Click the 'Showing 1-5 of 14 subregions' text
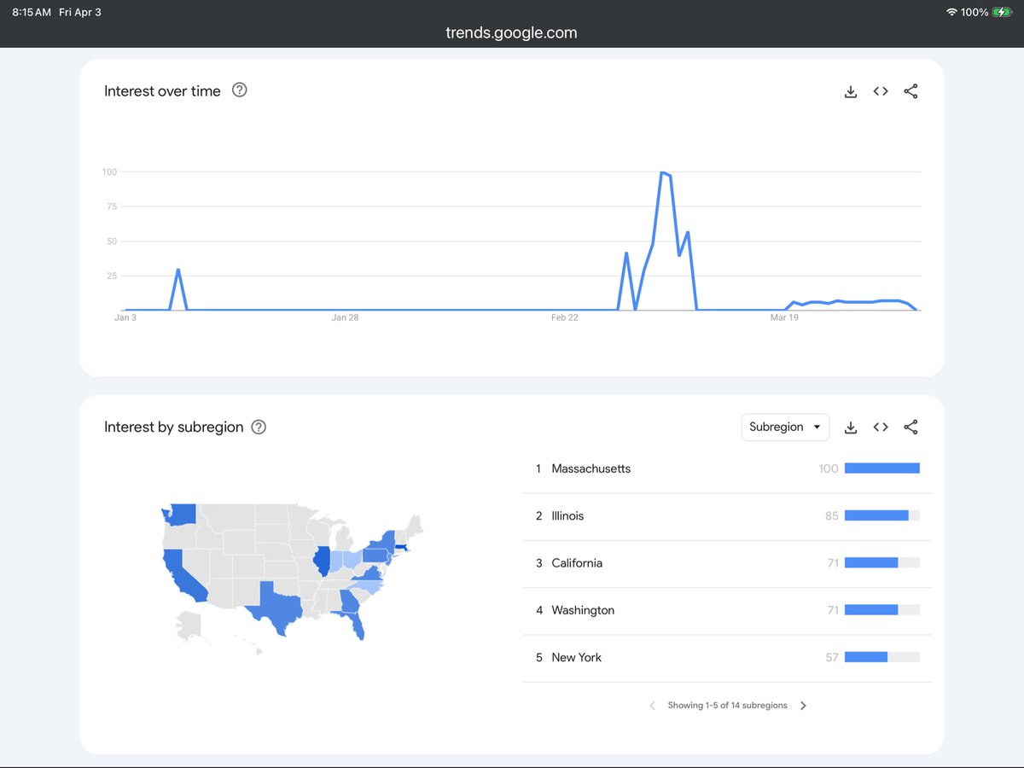 coord(727,706)
